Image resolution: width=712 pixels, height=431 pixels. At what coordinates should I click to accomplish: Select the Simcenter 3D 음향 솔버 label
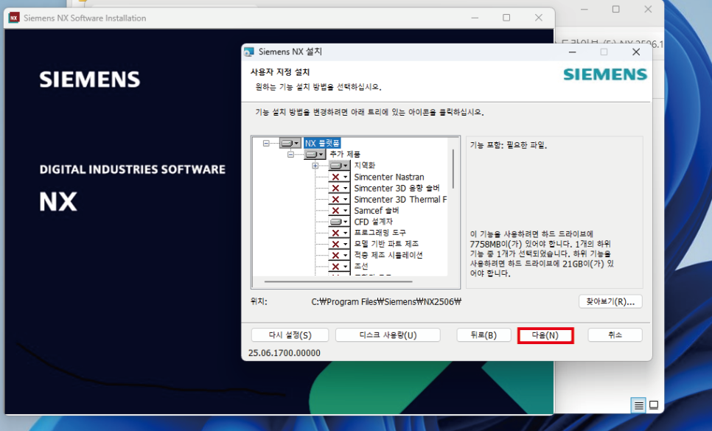(397, 188)
